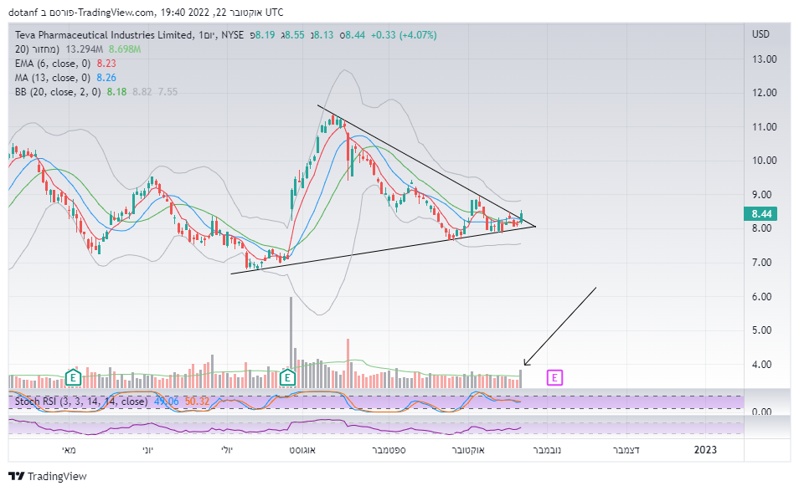799x491 pixels.
Task: Click the 6.00 price axis label
Action: [x=762, y=297]
